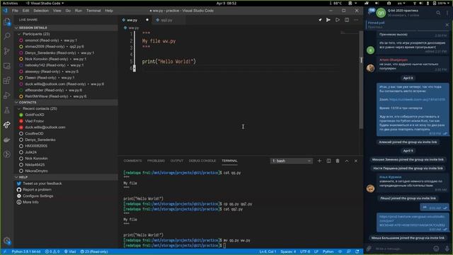This screenshot has height=255, width=453.
Task: Click the editor vertical scrollbar
Action: (x=361, y=80)
